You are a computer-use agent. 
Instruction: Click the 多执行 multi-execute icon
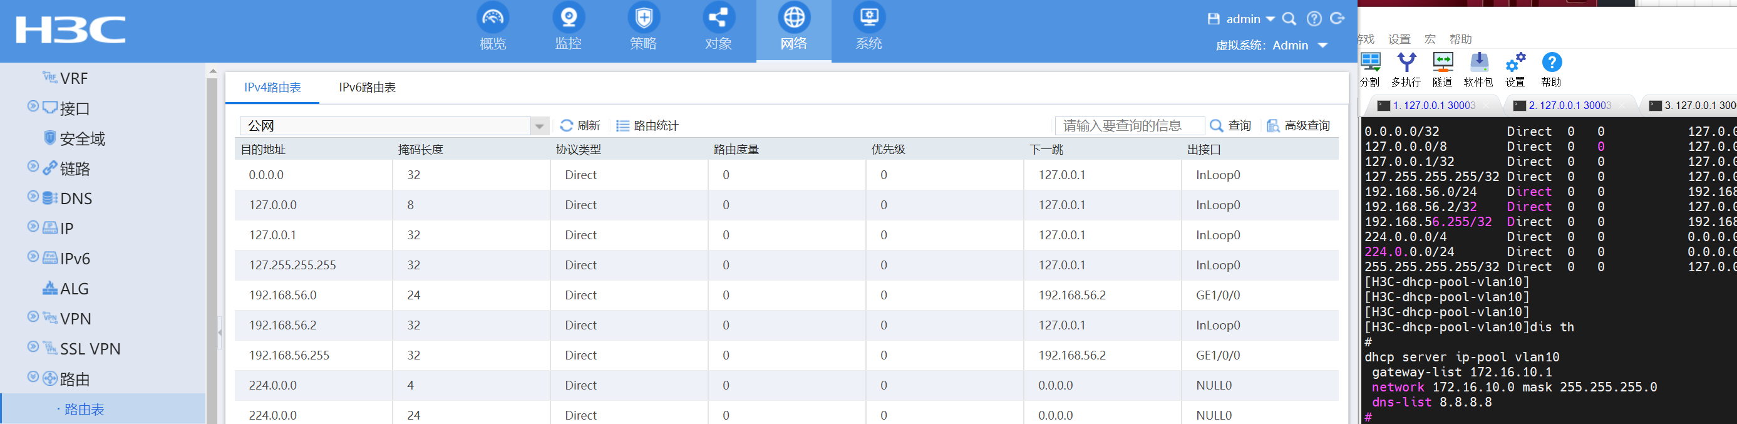pyautogui.click(x=1406, y=63)
